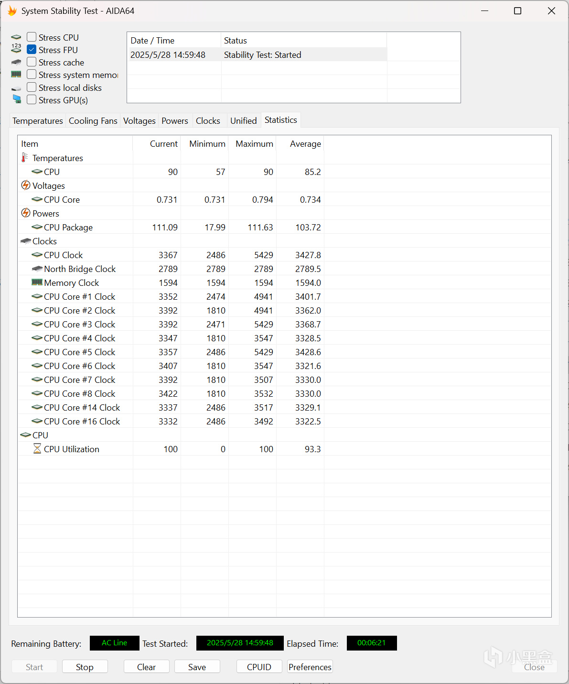Select the Unified tab

pyautogui.click(x=243, y=121)
